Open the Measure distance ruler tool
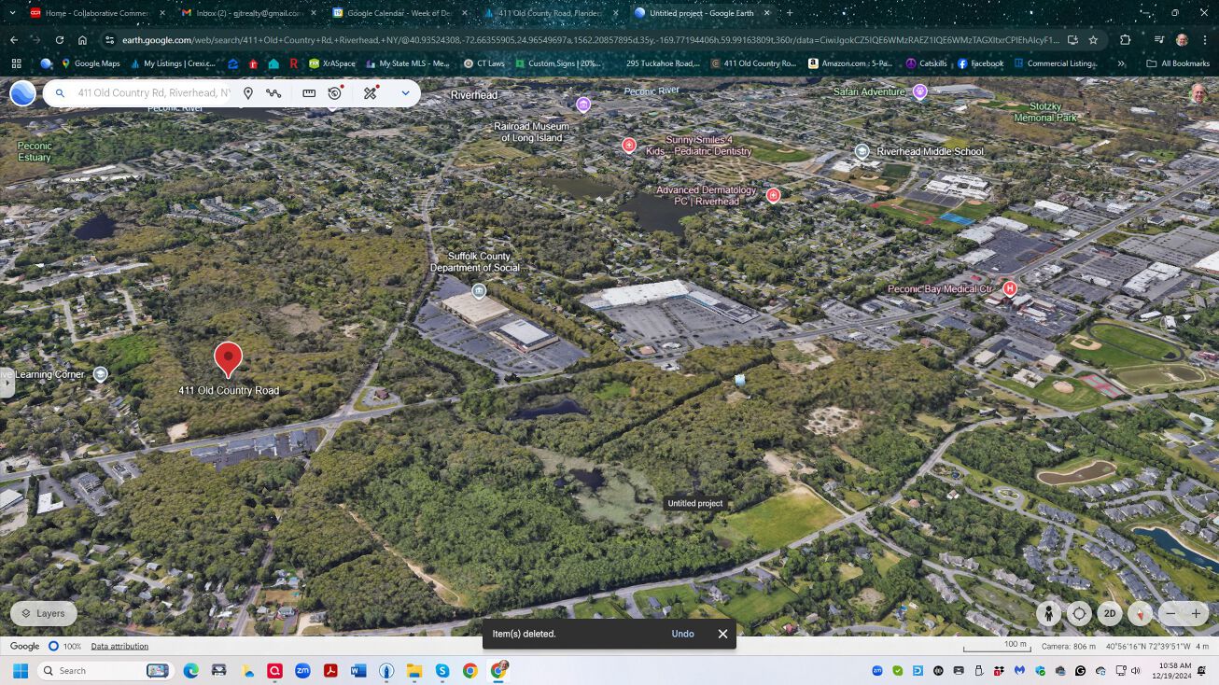Screen dimensions: 1219x685 [x=309, y=93]
